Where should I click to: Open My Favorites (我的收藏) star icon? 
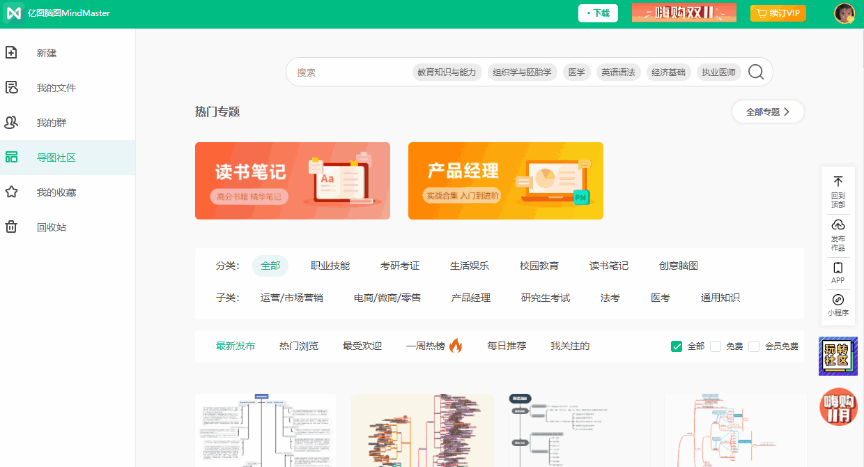(11, 192)
